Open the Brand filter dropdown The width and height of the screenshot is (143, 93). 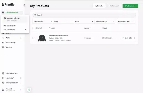coord(63,21)
